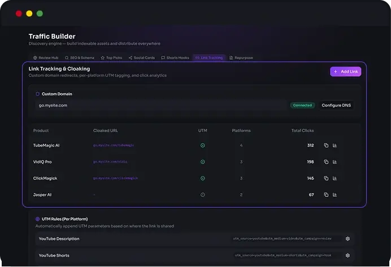Click the VidIQ Pro UTM check icon
The height and width of the screenshot is (267, 391).
tap(203, 161)
